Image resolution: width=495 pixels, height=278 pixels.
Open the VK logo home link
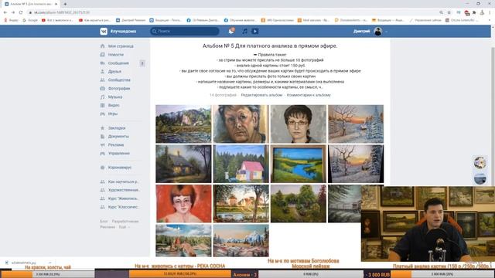coord(104,31)
